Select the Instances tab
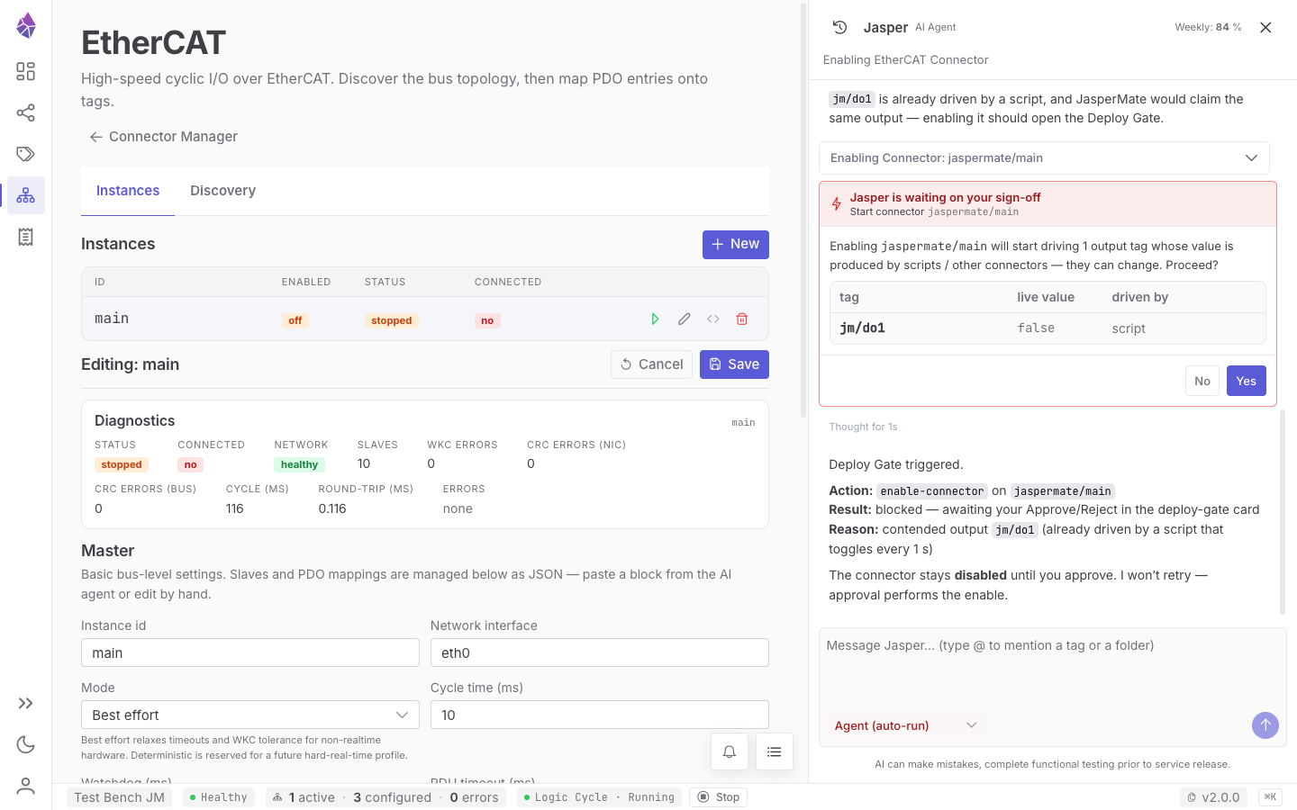 pos(128,191)
